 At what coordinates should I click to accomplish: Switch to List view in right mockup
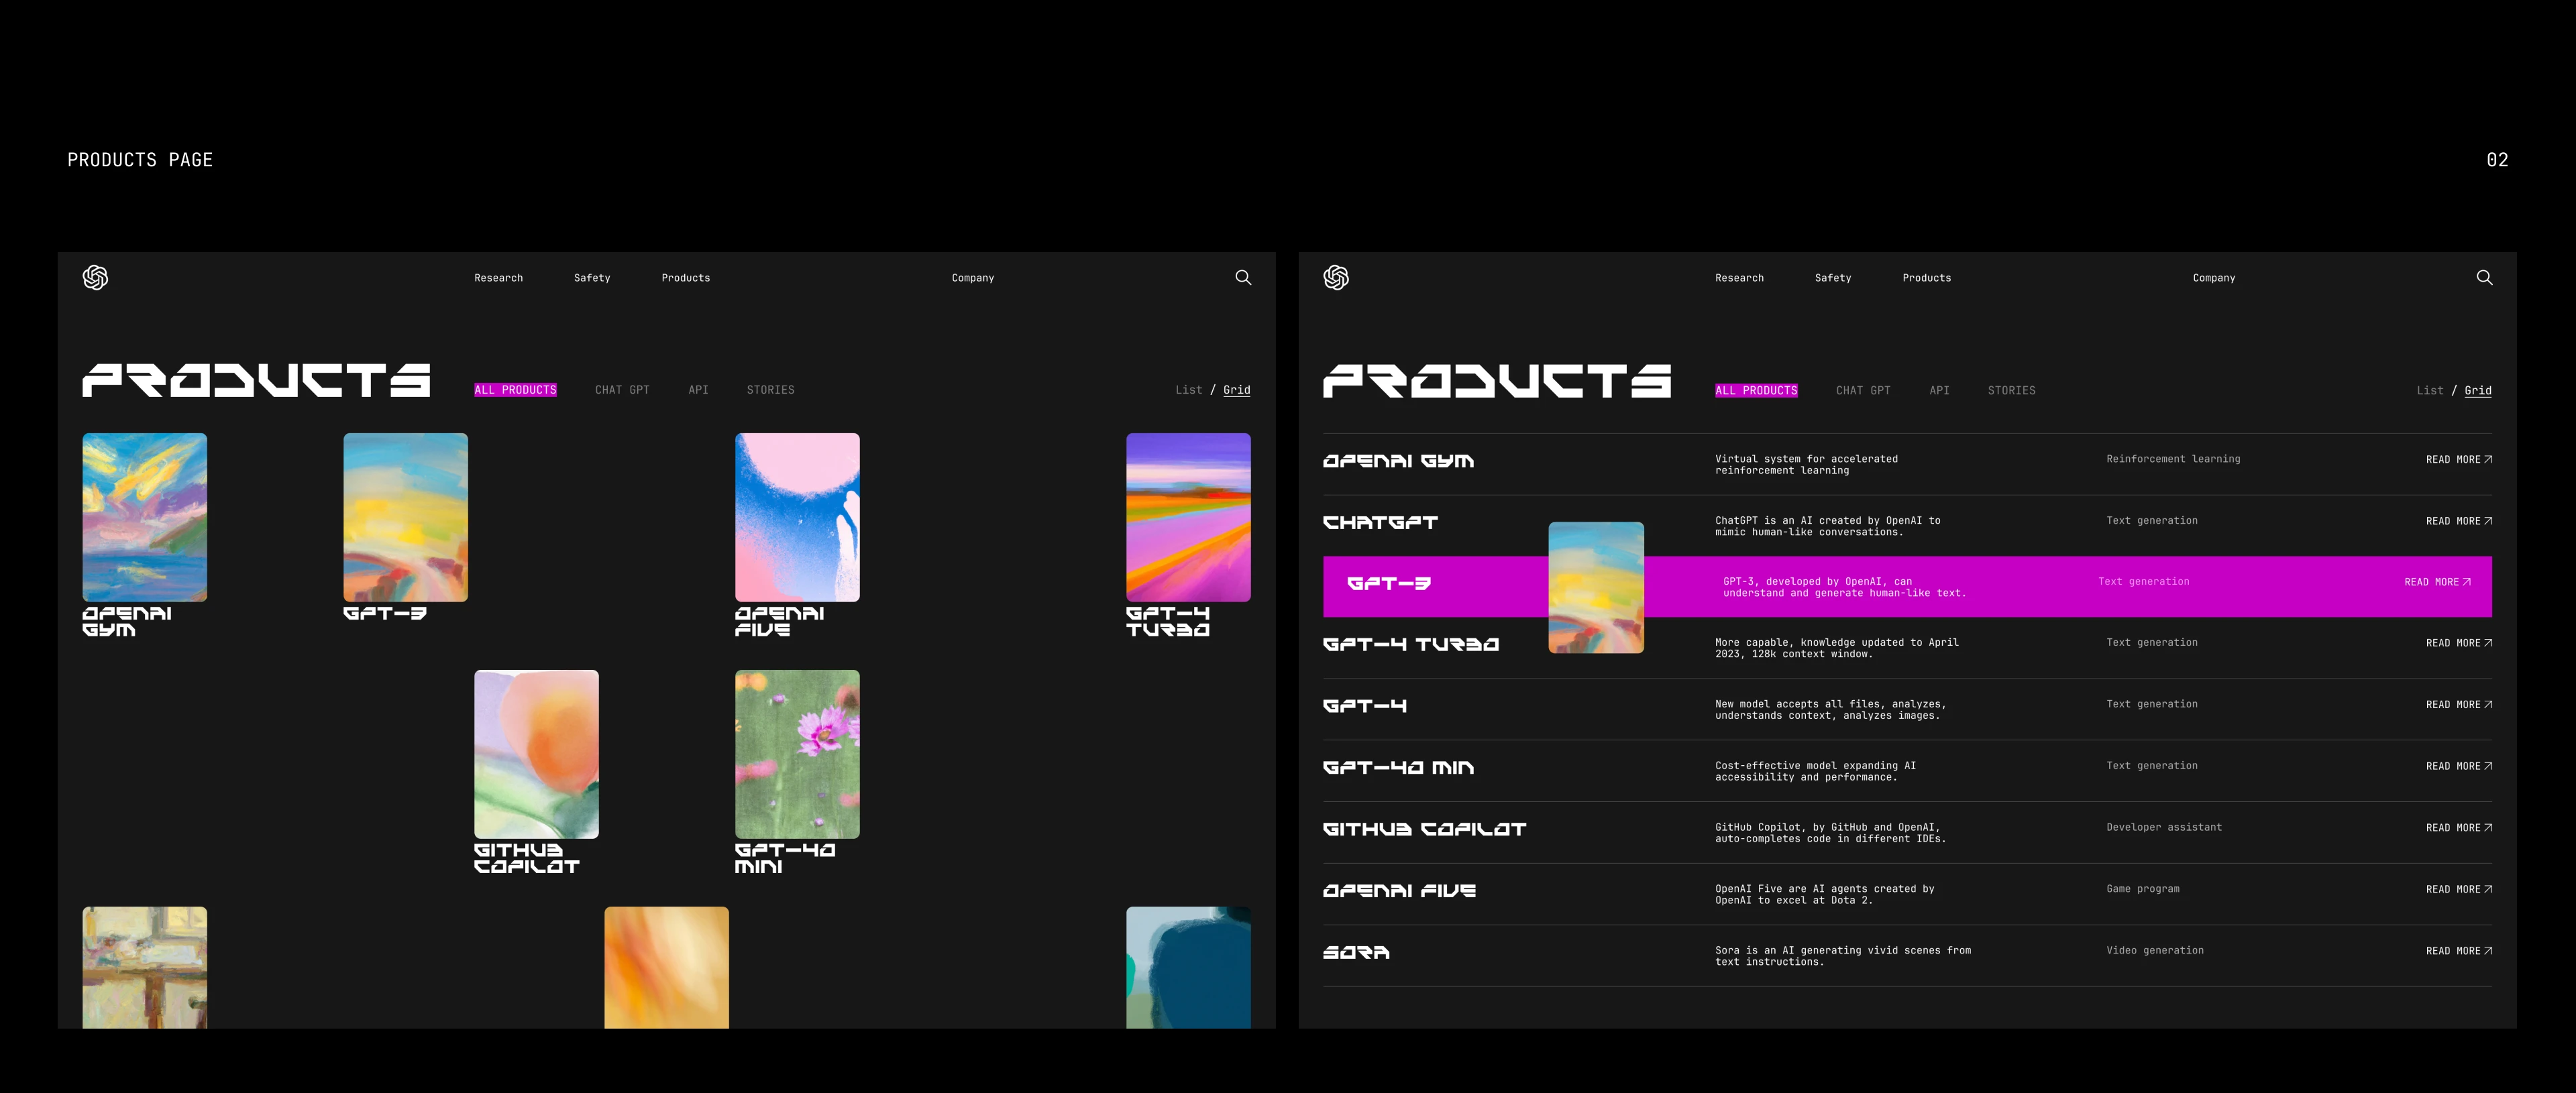pyautogui.click(x=2430, y=391)
